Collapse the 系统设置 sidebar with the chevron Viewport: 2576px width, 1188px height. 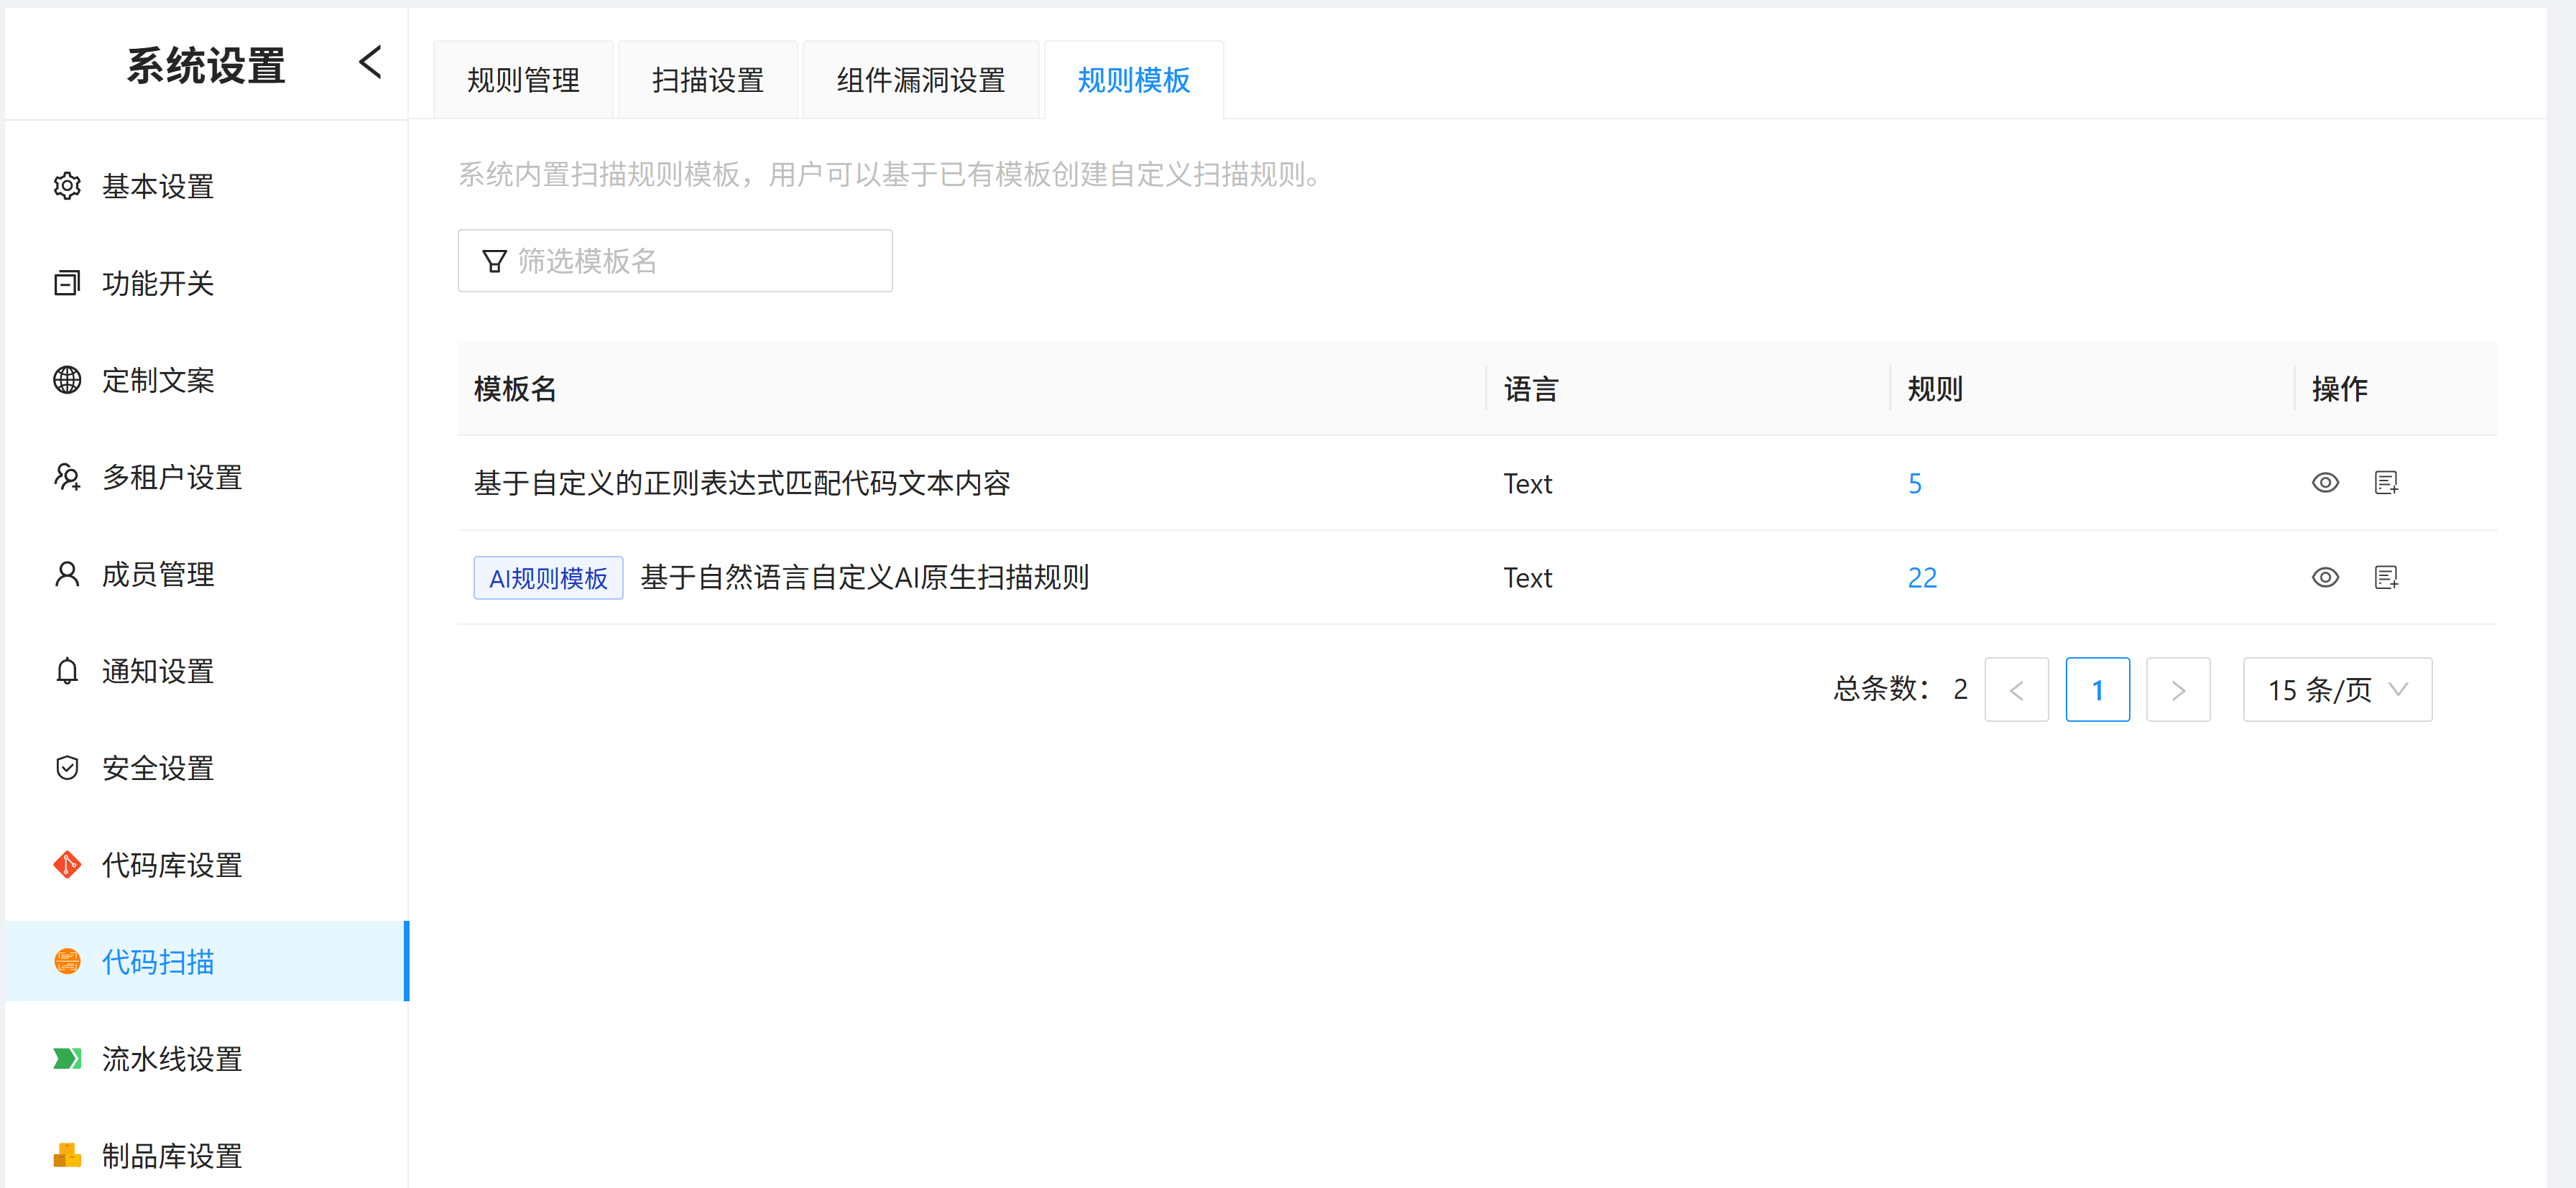tap(370, 63)
